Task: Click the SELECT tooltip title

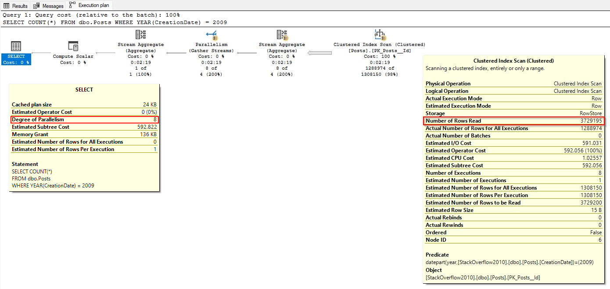Action: [84, 90]
